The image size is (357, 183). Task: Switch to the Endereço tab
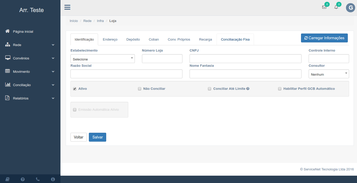point(110,40)
